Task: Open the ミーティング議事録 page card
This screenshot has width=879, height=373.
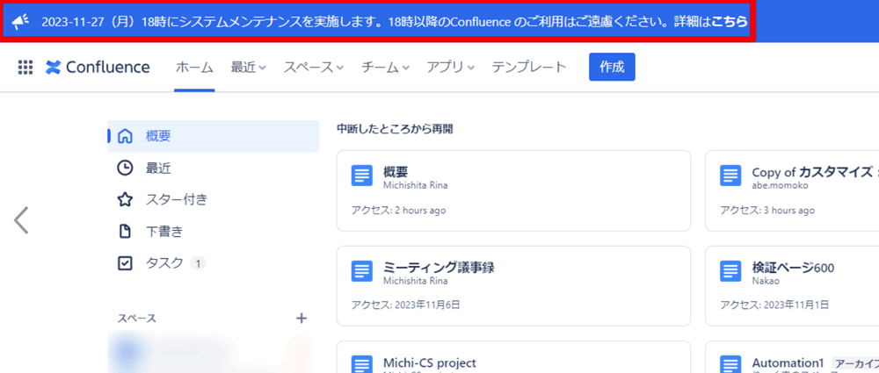Action: (x=513, y=285)
